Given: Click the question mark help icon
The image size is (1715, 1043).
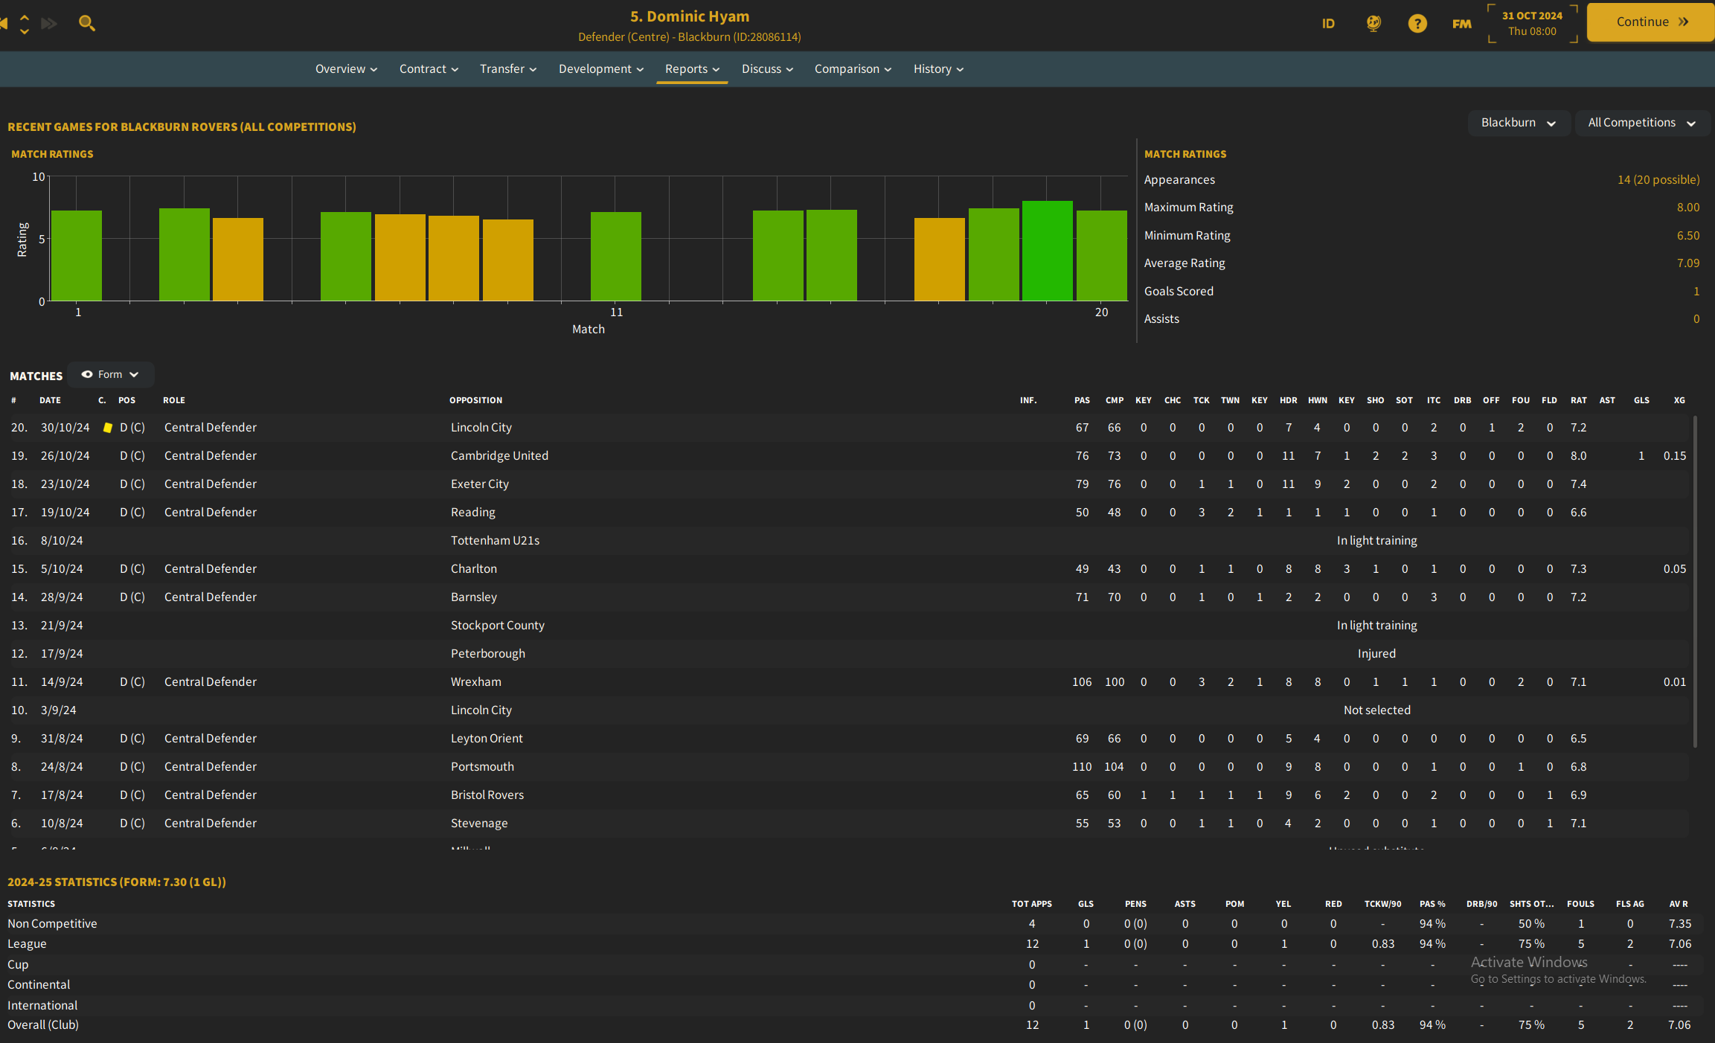Looking at the screenshot, I should click(1417, 24).
